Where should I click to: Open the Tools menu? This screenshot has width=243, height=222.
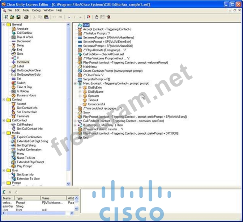tap(26, 10)
